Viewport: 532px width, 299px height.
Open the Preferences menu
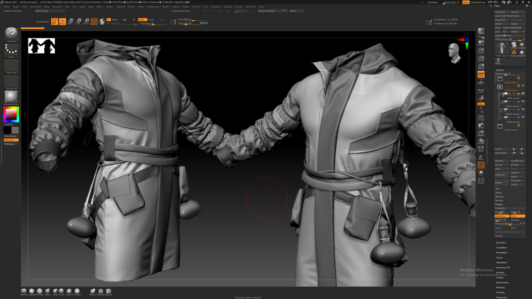point(153,7)
